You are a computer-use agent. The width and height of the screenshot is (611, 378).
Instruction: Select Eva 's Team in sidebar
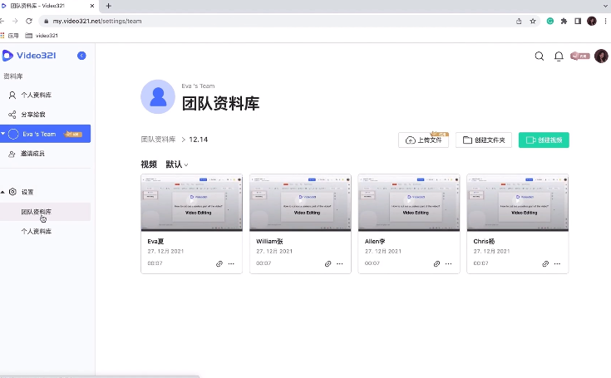[45, 134]
